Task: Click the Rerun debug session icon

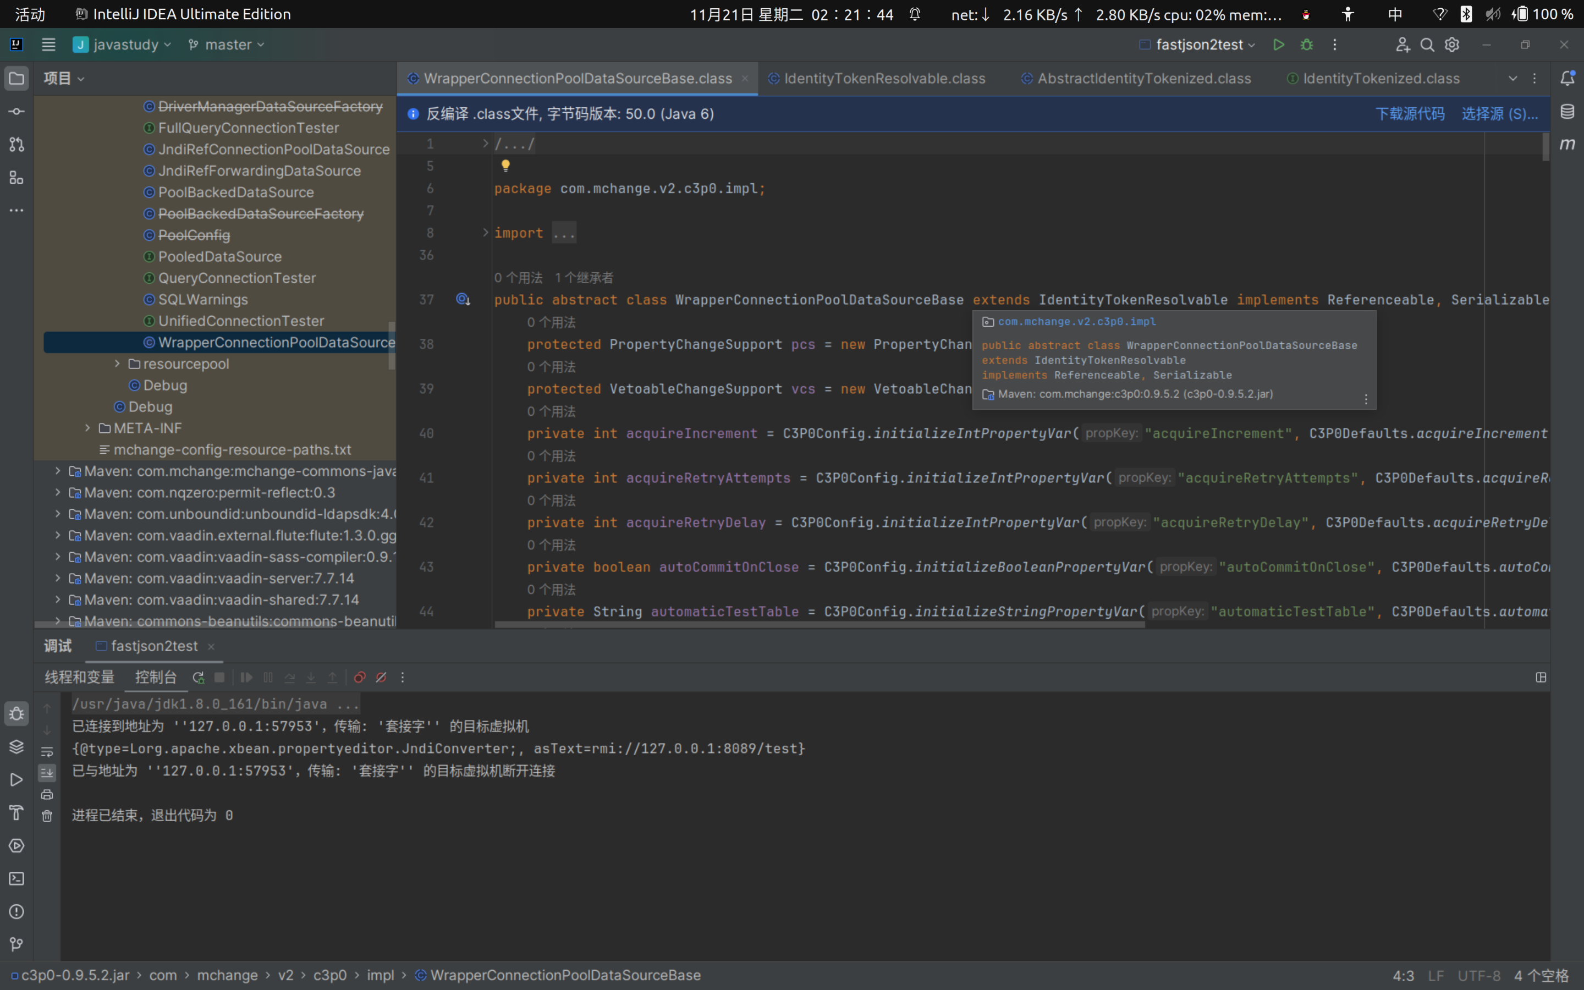Action: [197, 677]
